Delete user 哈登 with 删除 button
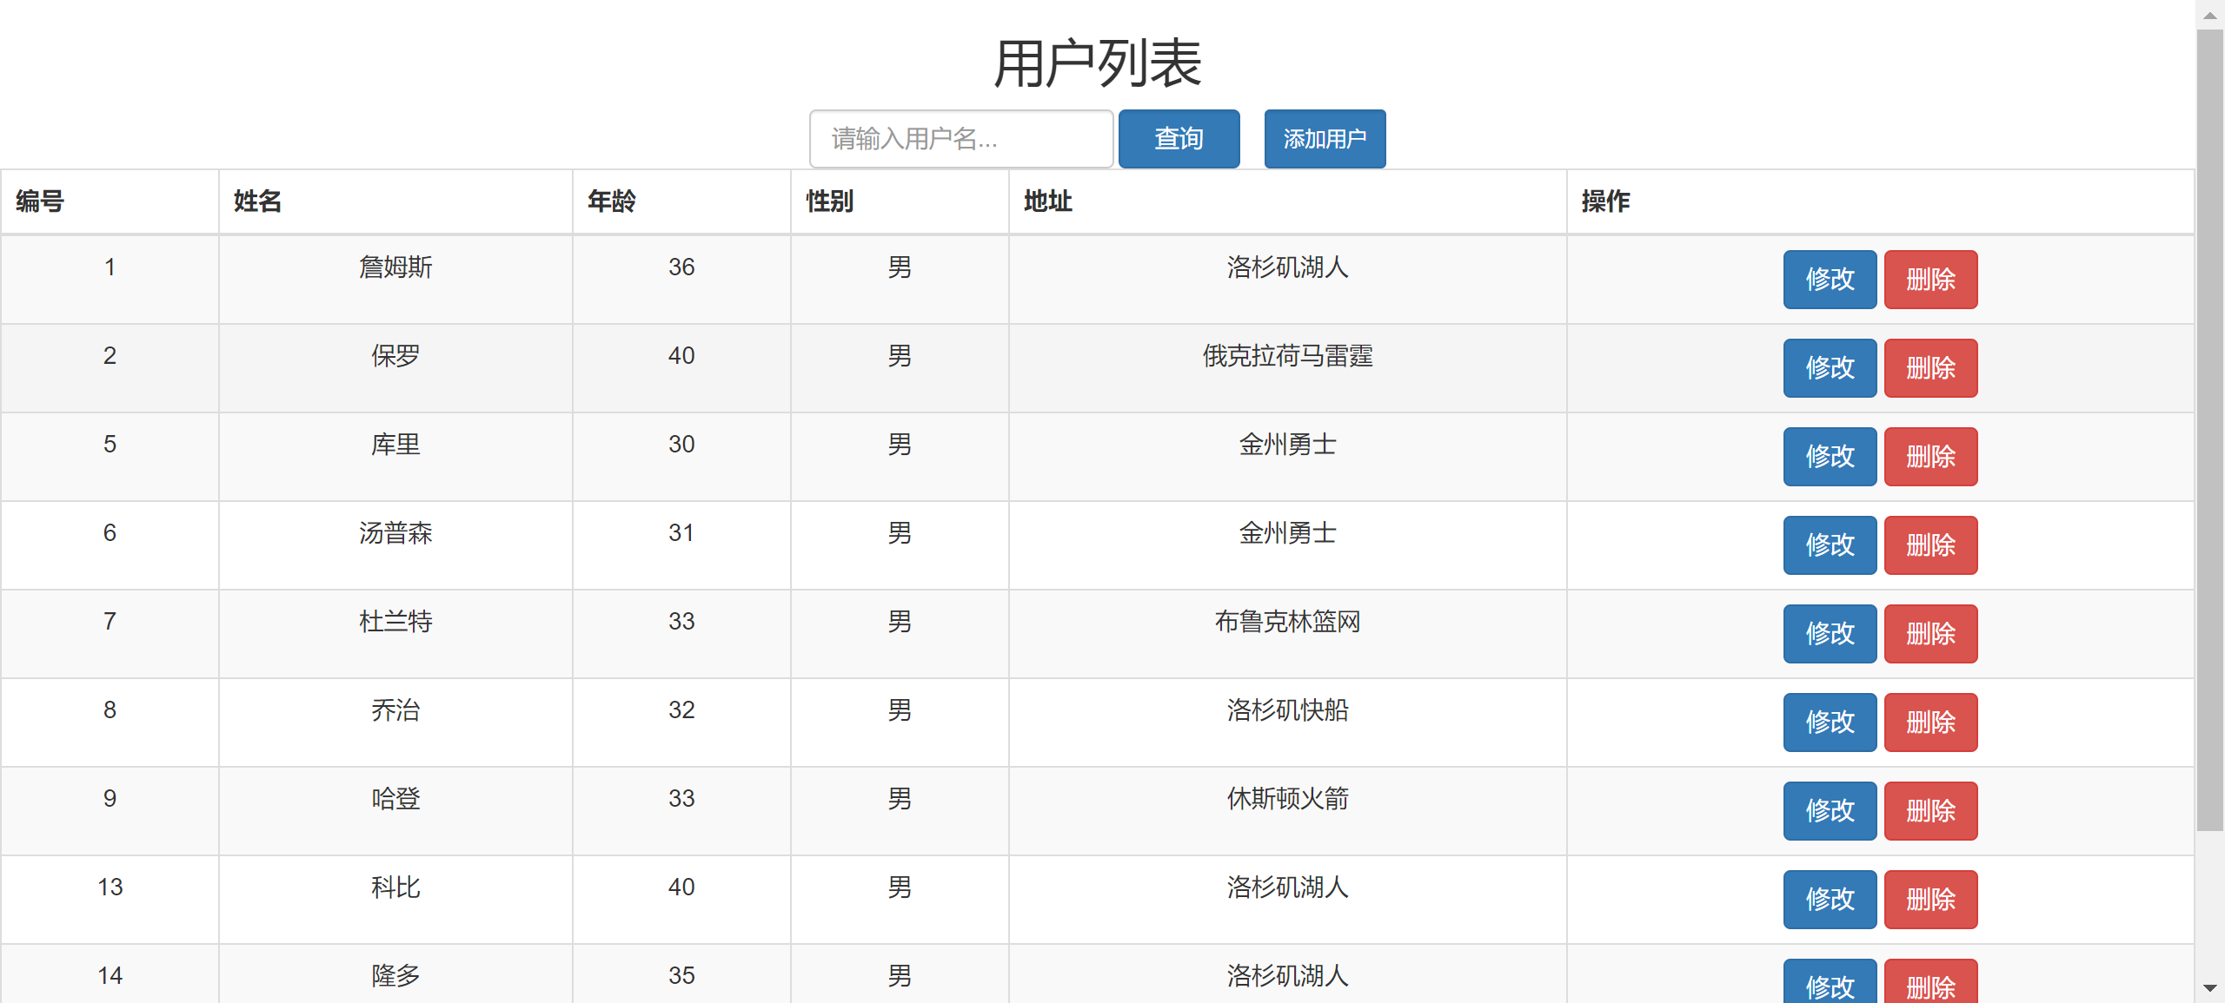Viewport: 2225px width, 1003px height. pyautogui.click(x=1929, y=811)
